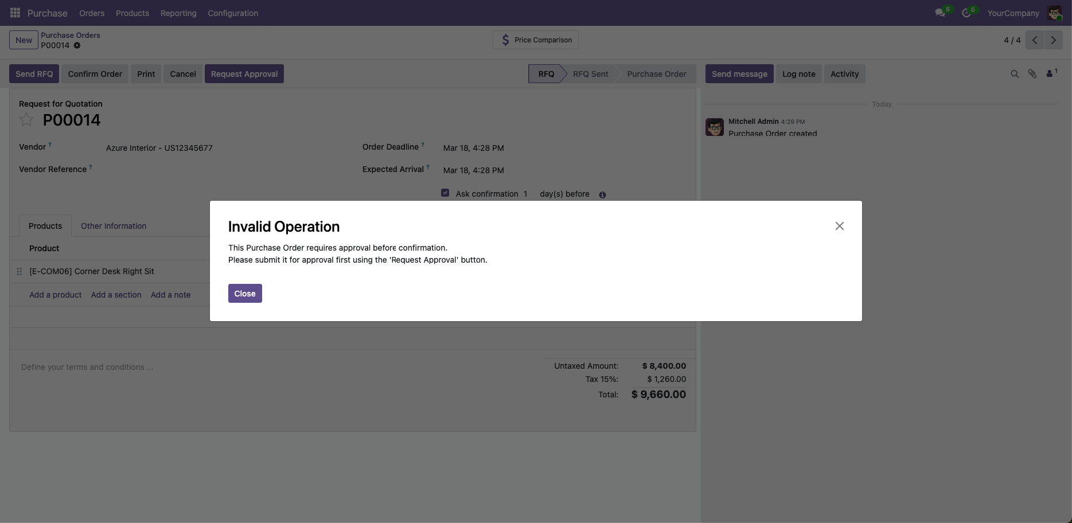This screenshot has width=1072, height=523.
Task: Click the Request Approval button
Action: point(244,74)
